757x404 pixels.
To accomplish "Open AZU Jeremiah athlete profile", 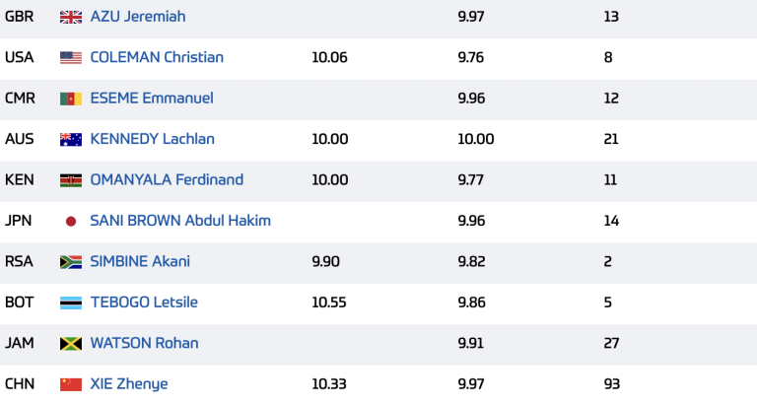I will tap(138, 17).
